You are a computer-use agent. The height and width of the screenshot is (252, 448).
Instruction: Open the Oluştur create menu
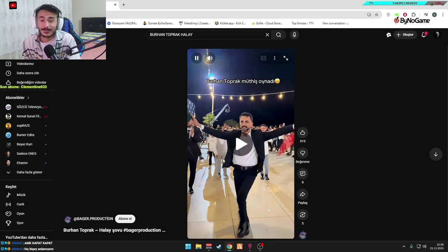pos(405,35)
